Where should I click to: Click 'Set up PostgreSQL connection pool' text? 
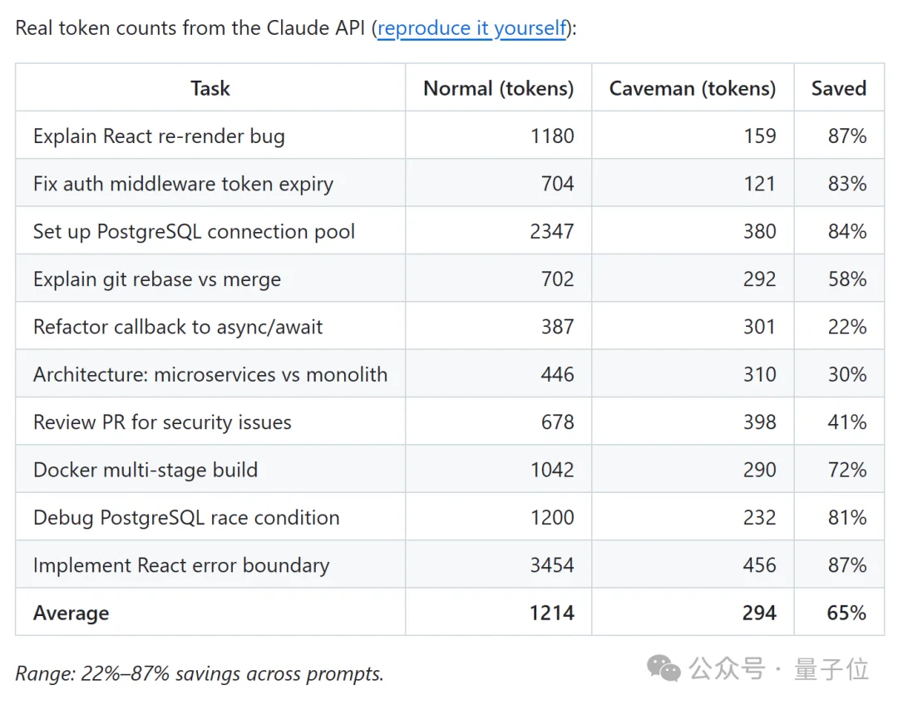(194, 231)
